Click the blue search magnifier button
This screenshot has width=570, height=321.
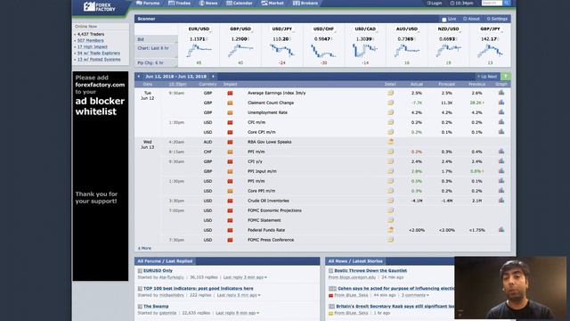(x=507, y=3)
